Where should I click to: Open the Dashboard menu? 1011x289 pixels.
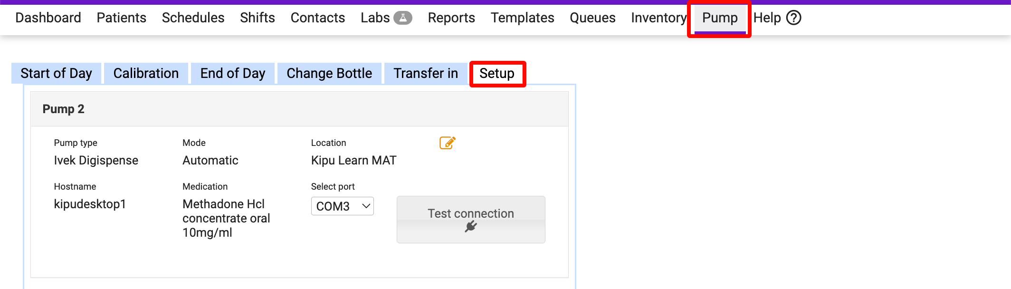(x=48, y=18)
